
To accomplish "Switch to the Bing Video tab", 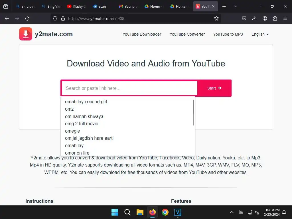I will [51, 6].
